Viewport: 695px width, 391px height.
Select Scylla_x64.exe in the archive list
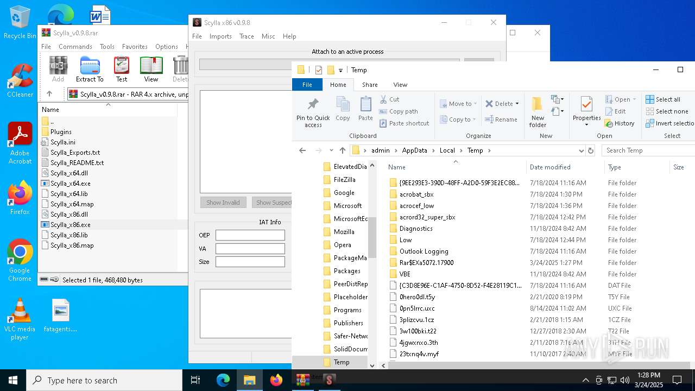[x=71, y=184]
